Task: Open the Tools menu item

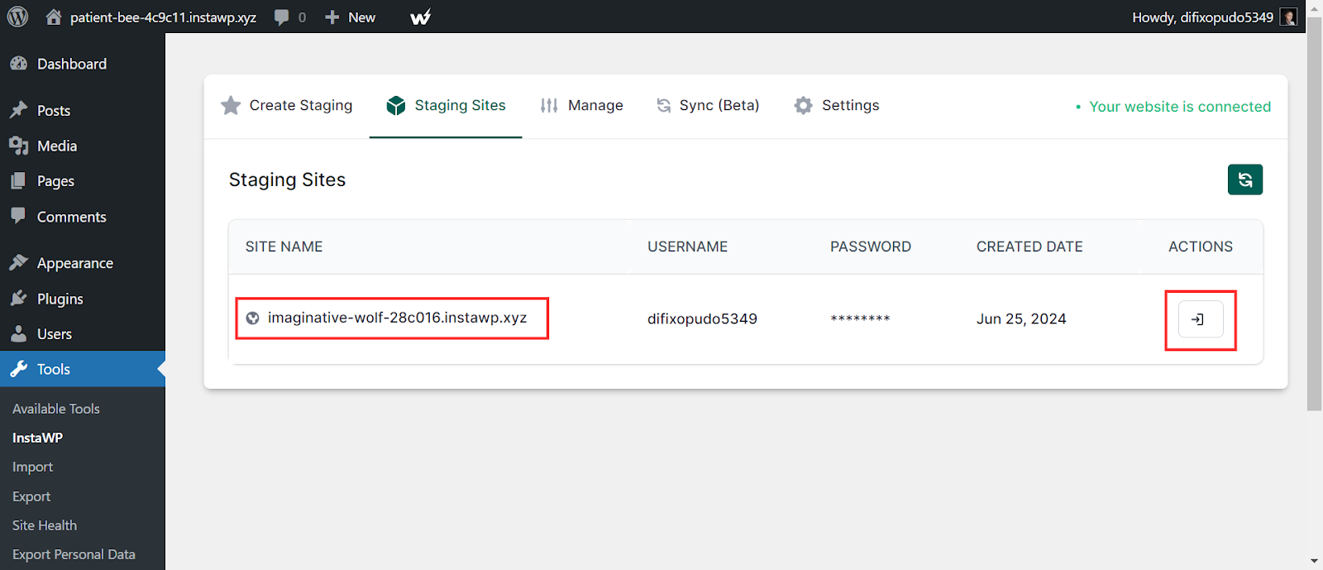Action: (83, 369)
